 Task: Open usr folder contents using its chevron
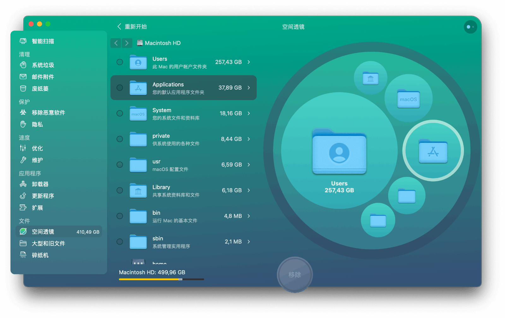(x=249, y=165)
